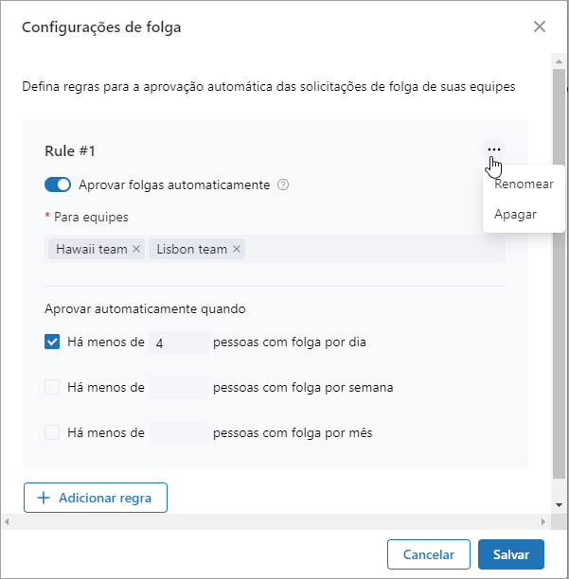Click the plus icon on Adicionar regra
The height and width of the screenshot is (579, 569).
(43, 498)
